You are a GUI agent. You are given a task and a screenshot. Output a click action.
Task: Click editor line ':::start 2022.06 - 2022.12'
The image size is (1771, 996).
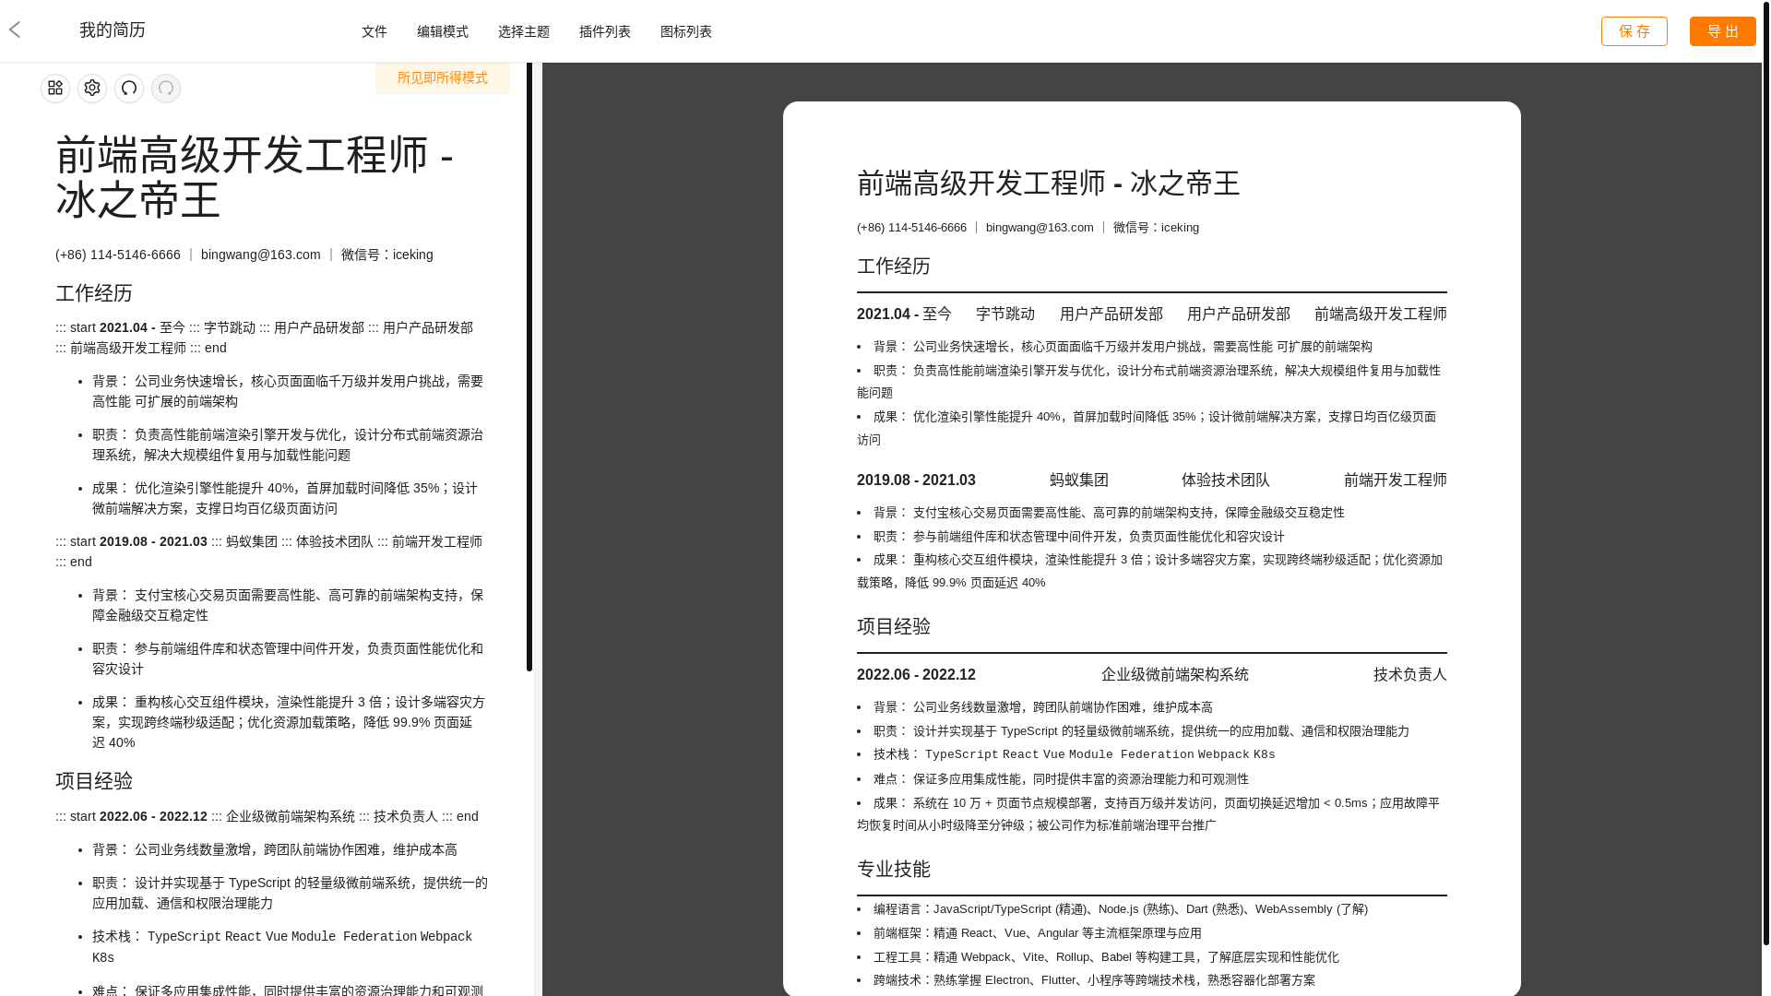tap(267, 816)
